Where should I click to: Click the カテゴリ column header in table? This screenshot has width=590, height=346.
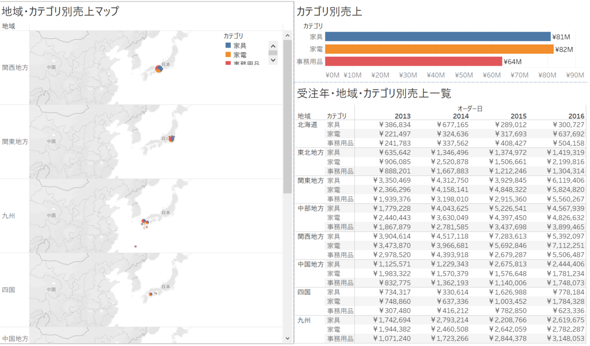[x=337, y=116]
